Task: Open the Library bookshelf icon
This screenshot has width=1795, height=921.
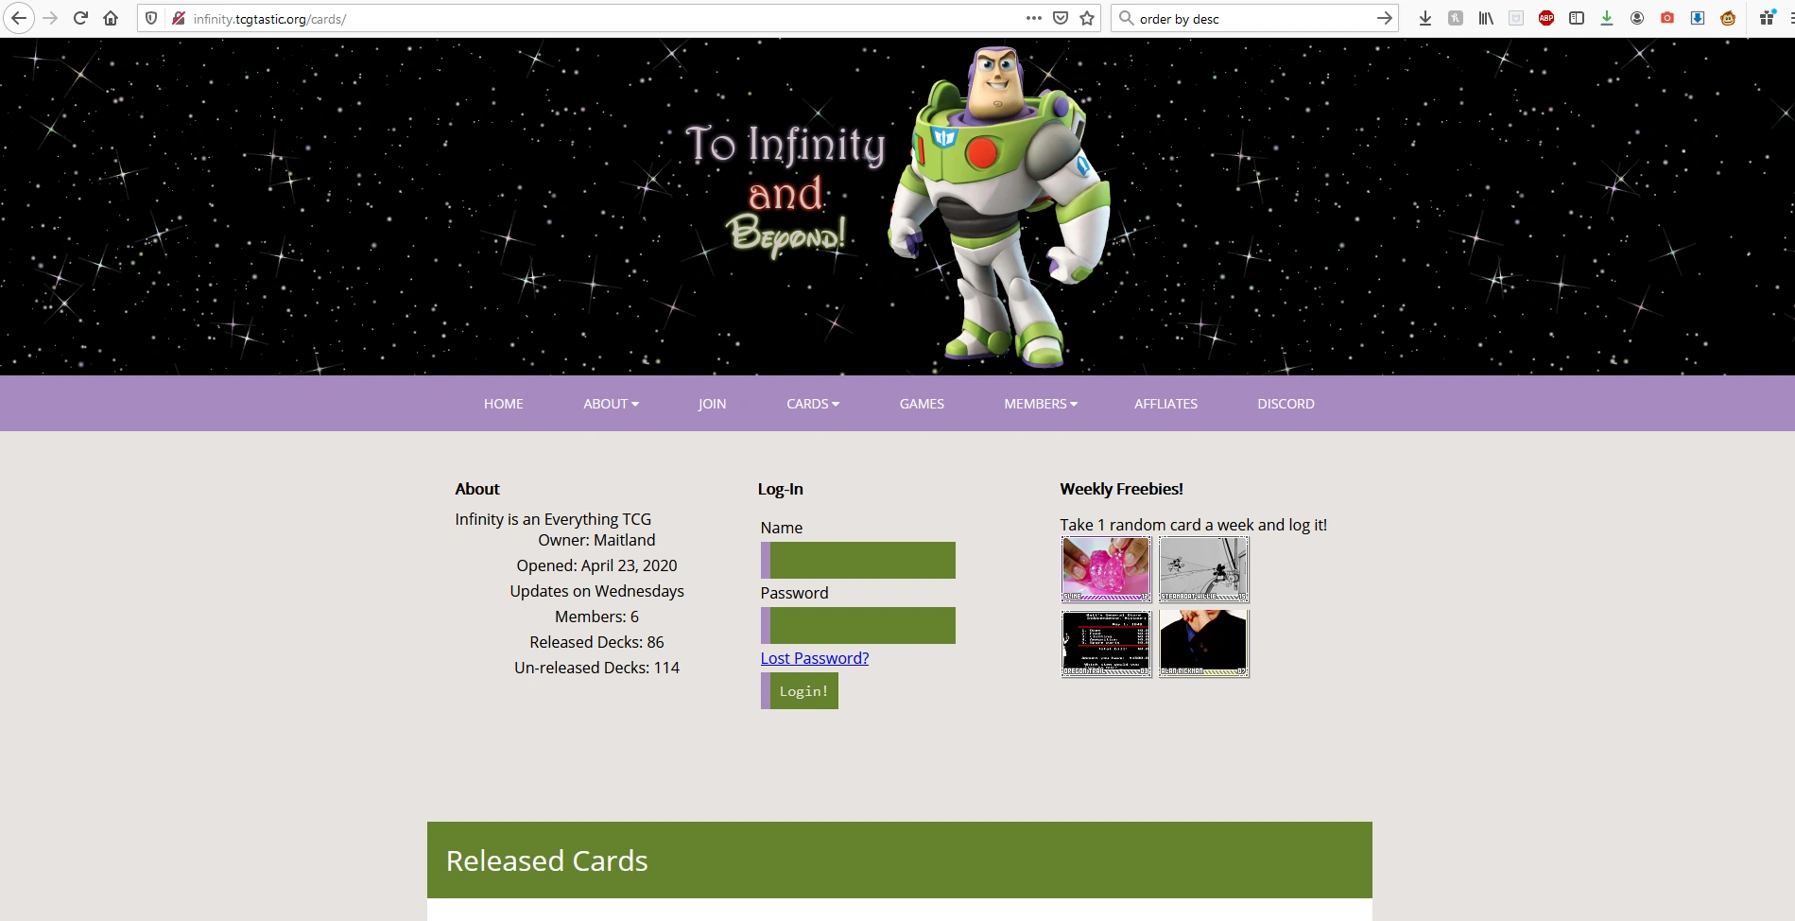Action: [1486, 18]
